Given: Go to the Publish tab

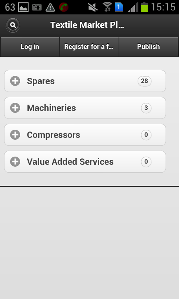Looking at the screenshot, I should pyautogui.click(x=148, y=47).
